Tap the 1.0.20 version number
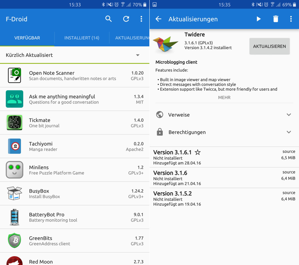 pyautogui.click(x=137, y=73)
